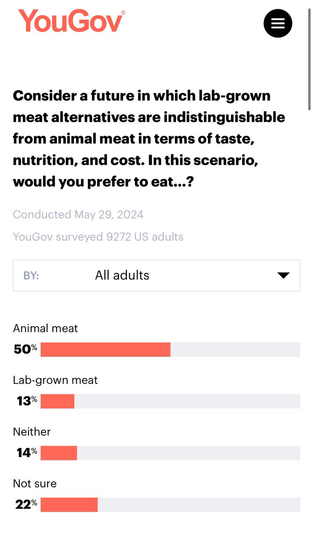Screen dimensions: 313x534
Task: Select the Animal meat label
Action: (x=45, y=328)
